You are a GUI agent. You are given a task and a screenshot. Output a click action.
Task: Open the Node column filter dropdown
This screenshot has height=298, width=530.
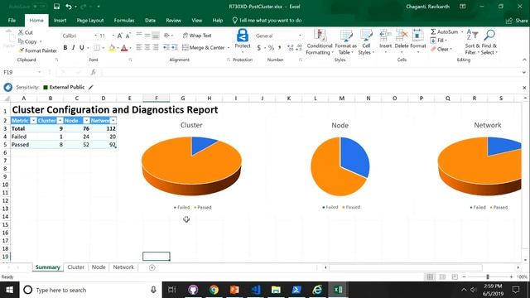coord(86,121)
